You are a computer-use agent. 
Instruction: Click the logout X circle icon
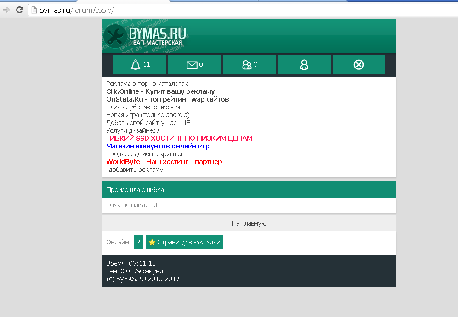[x=359, y=65]
